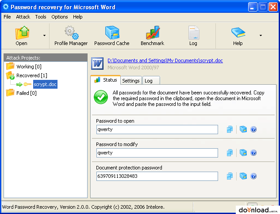
Task: Click the 'Password to open' label
Action: (115, 121)
